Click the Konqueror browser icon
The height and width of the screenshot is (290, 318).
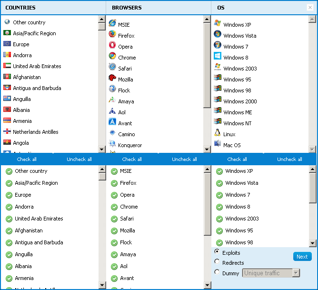click(112, 144)
